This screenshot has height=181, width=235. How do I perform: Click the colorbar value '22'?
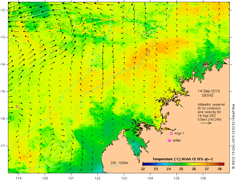(143, 169)
